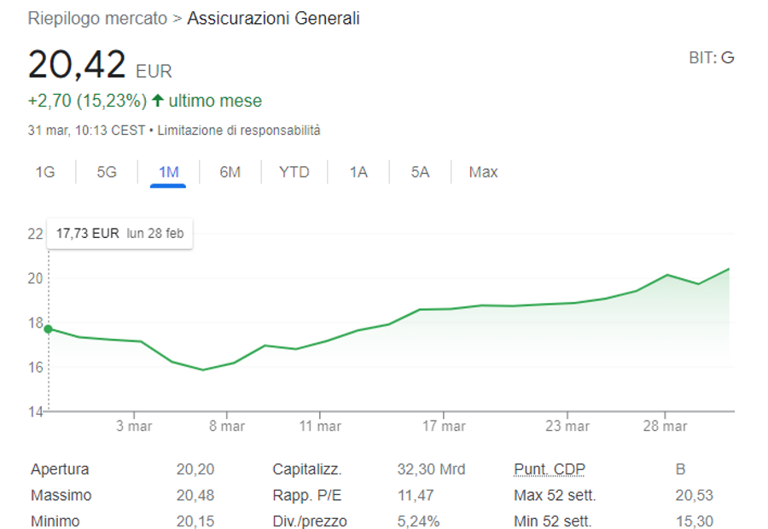This screenshot has height=529, width=768.
Task: Switch chart to YTD range
Action: pyautogui.click(x=294, y=172)
